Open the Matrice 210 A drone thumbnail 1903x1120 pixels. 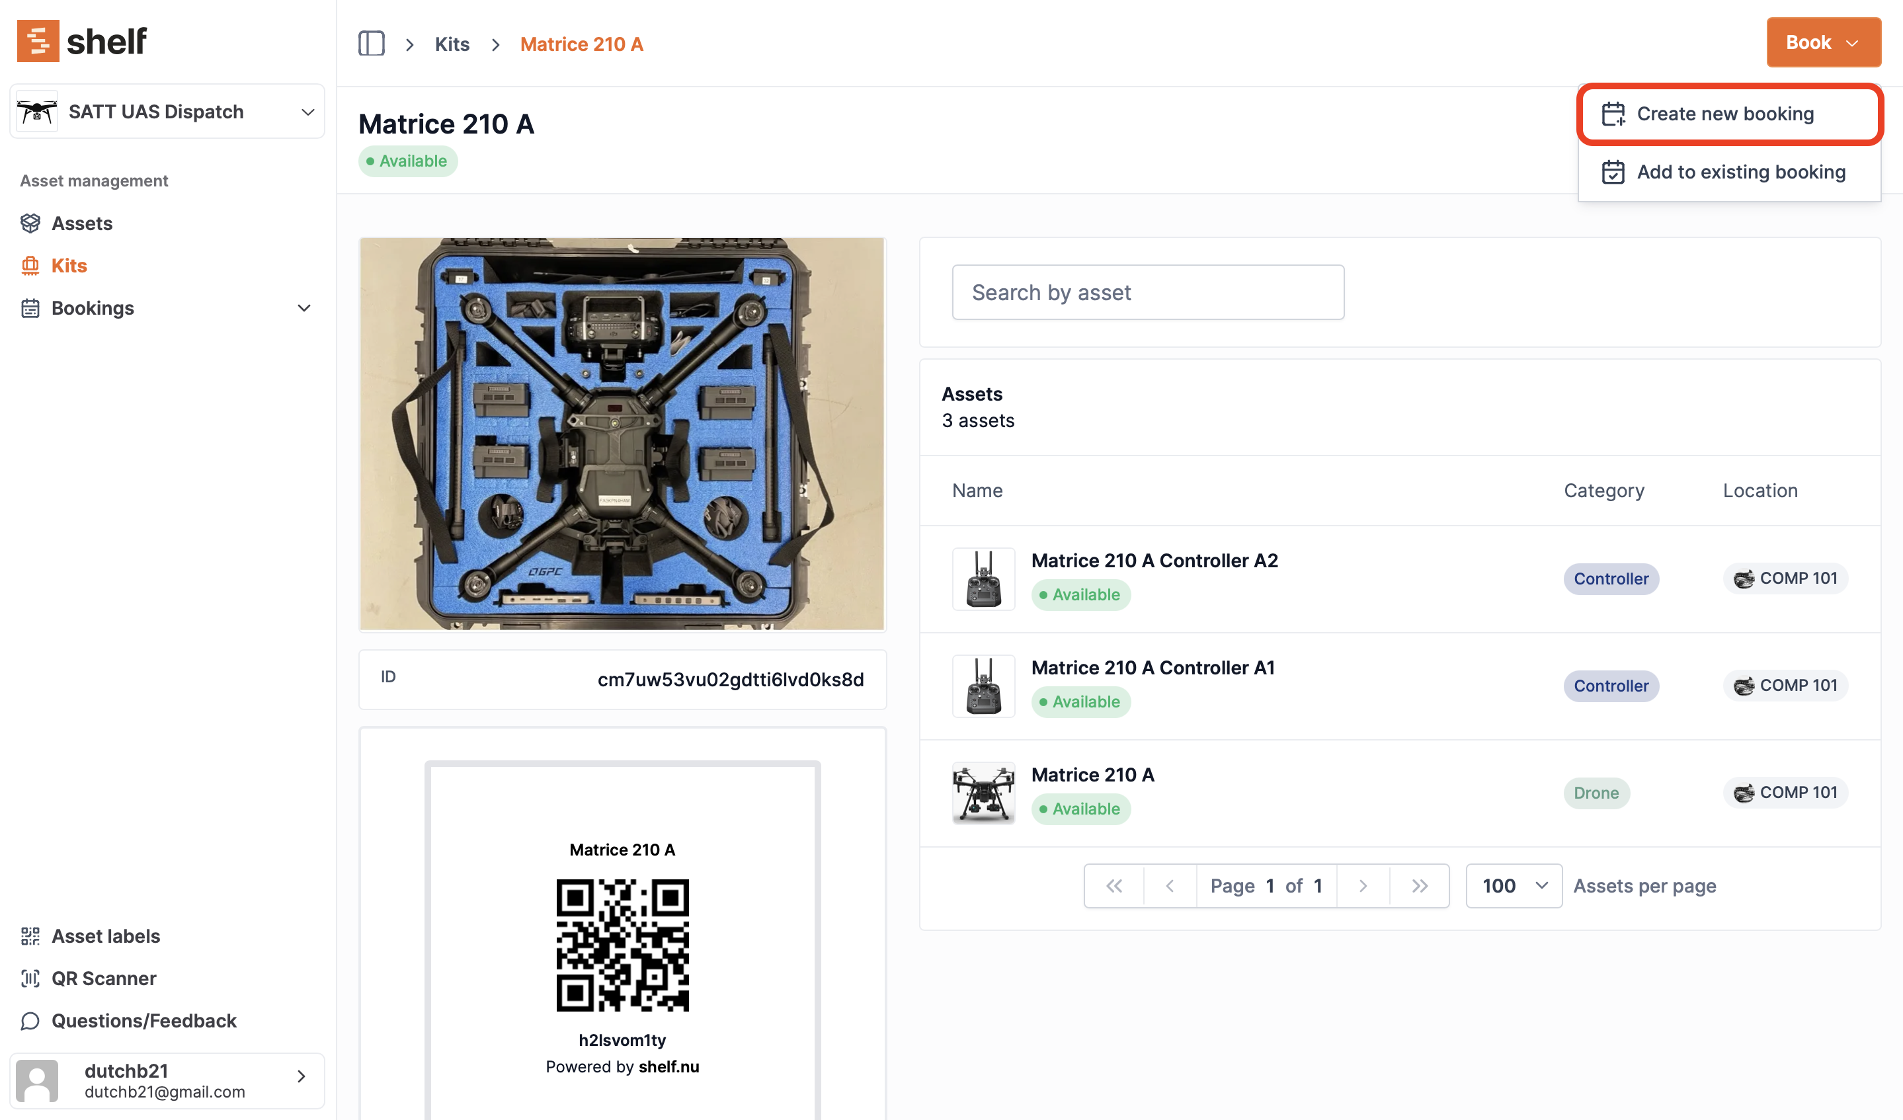click(x=983, y=792)
